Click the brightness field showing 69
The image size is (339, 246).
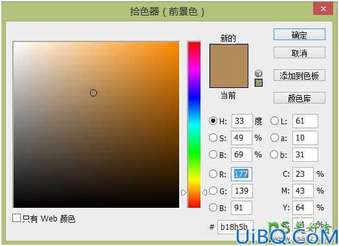(241, 155)
